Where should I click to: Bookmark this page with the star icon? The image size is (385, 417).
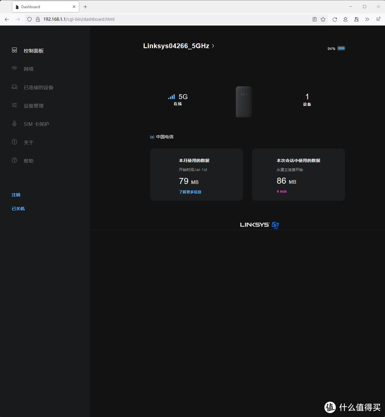[323, 19]
